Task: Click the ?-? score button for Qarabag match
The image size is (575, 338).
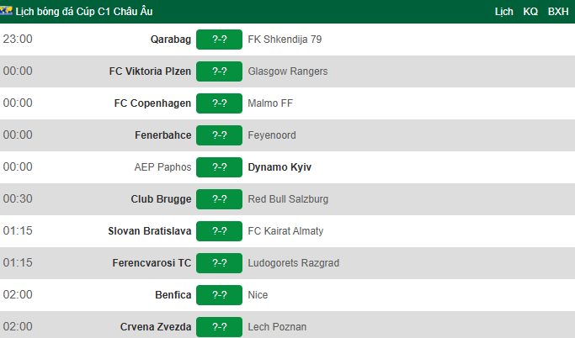Action: (x=219, y=40)
